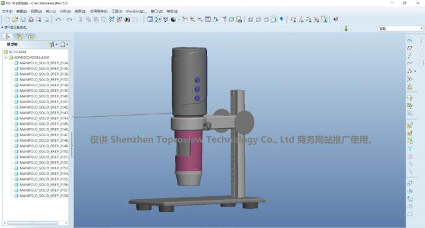Toggle datum points display icon
Viewport: 425px width, 228px height.
click(x=309, y=19)
